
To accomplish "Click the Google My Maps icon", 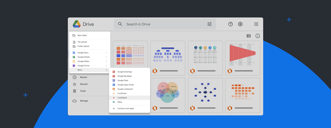I will click(114, 76).
